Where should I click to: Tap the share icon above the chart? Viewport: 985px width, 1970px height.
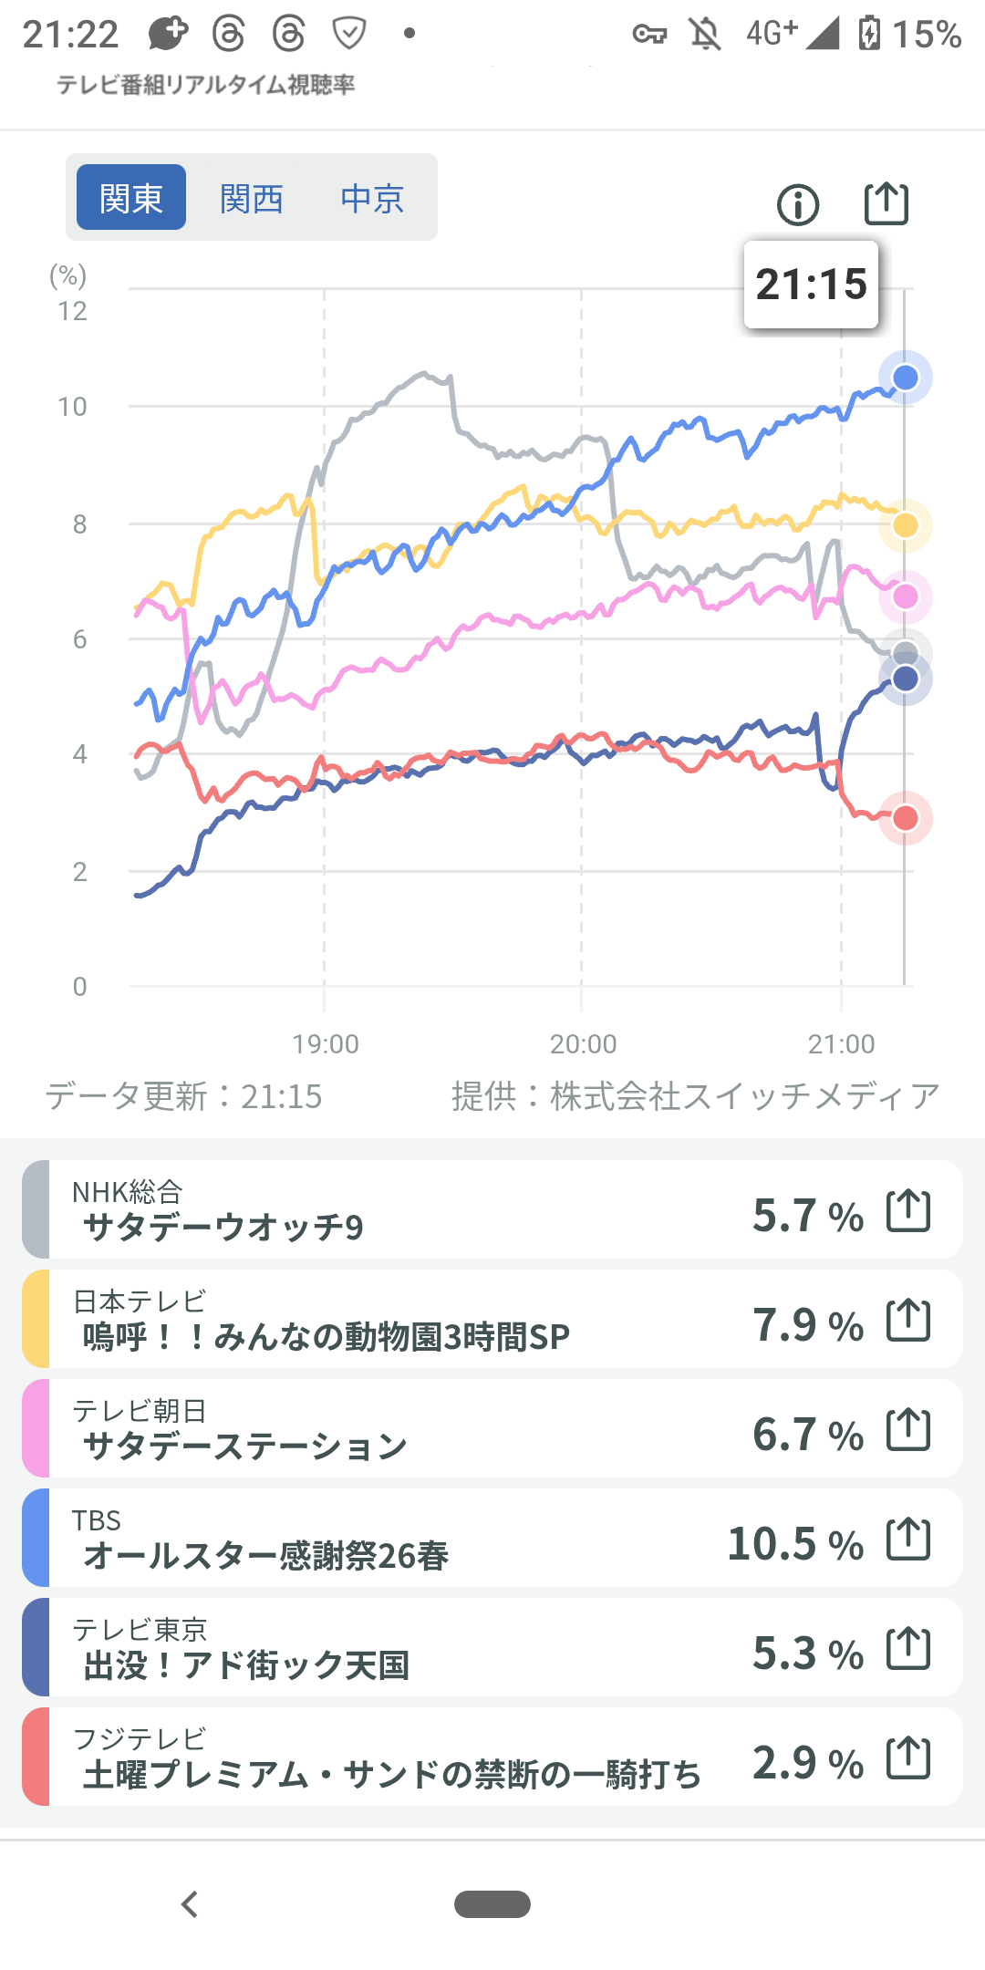[886, 203]
